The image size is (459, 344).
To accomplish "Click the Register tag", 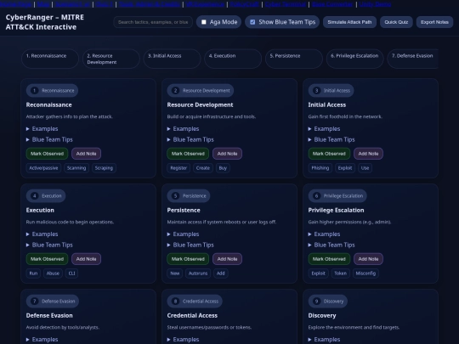I will [178, 168].
